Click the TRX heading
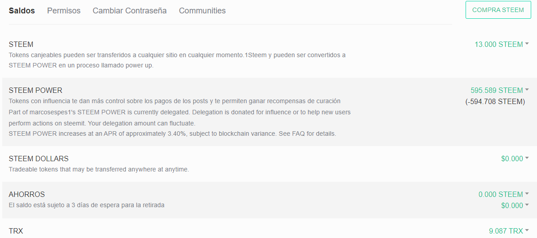The image size is (537, 238). click(16, 231)
